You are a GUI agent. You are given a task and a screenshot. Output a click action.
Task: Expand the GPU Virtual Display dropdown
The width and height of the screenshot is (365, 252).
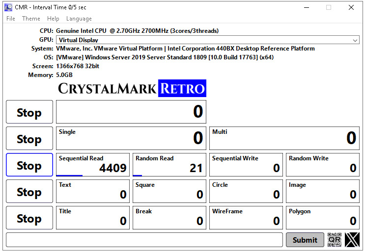(x=208, y=40)
